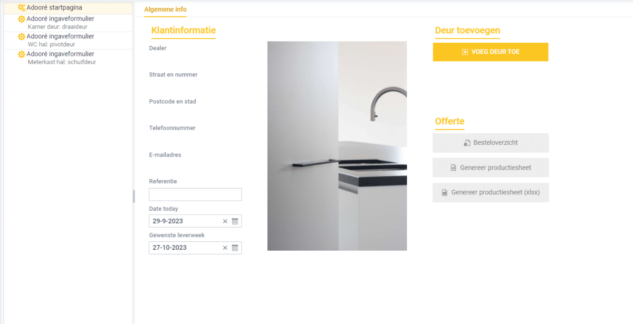Click the sidebar collapse handle on the divider

133,196
